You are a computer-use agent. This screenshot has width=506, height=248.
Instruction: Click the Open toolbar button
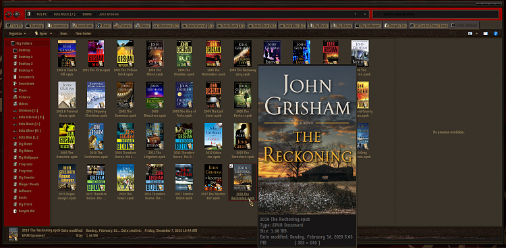point(40,34)
